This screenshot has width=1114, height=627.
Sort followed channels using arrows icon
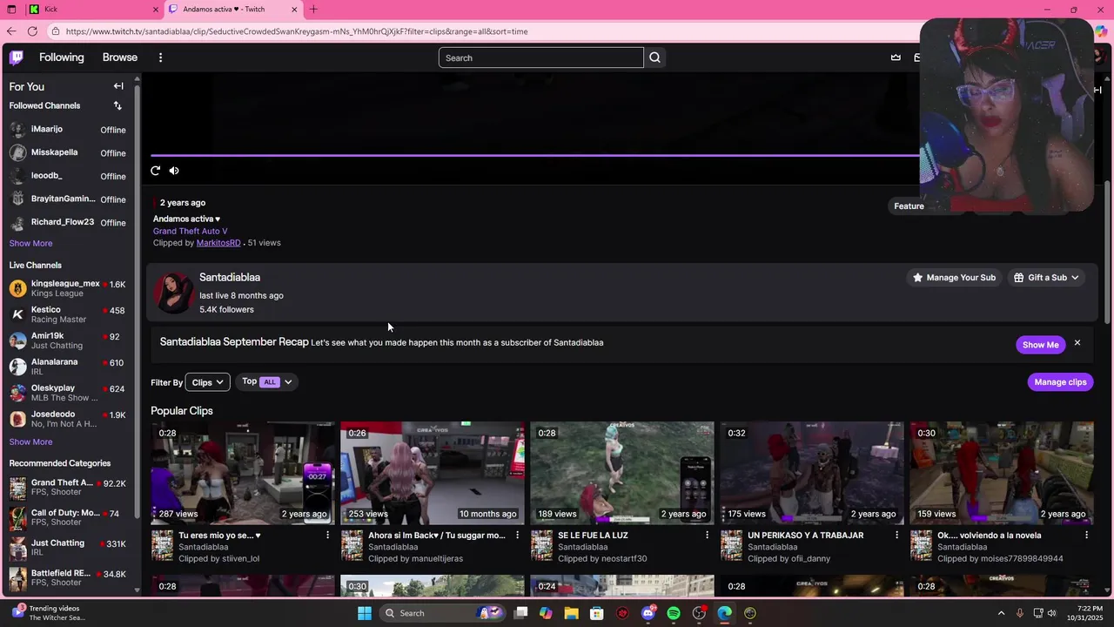(117, 105)
